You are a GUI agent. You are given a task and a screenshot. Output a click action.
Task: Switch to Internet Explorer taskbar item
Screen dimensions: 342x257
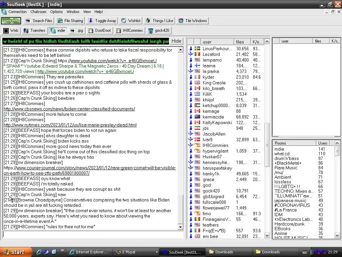coord(89,252)
